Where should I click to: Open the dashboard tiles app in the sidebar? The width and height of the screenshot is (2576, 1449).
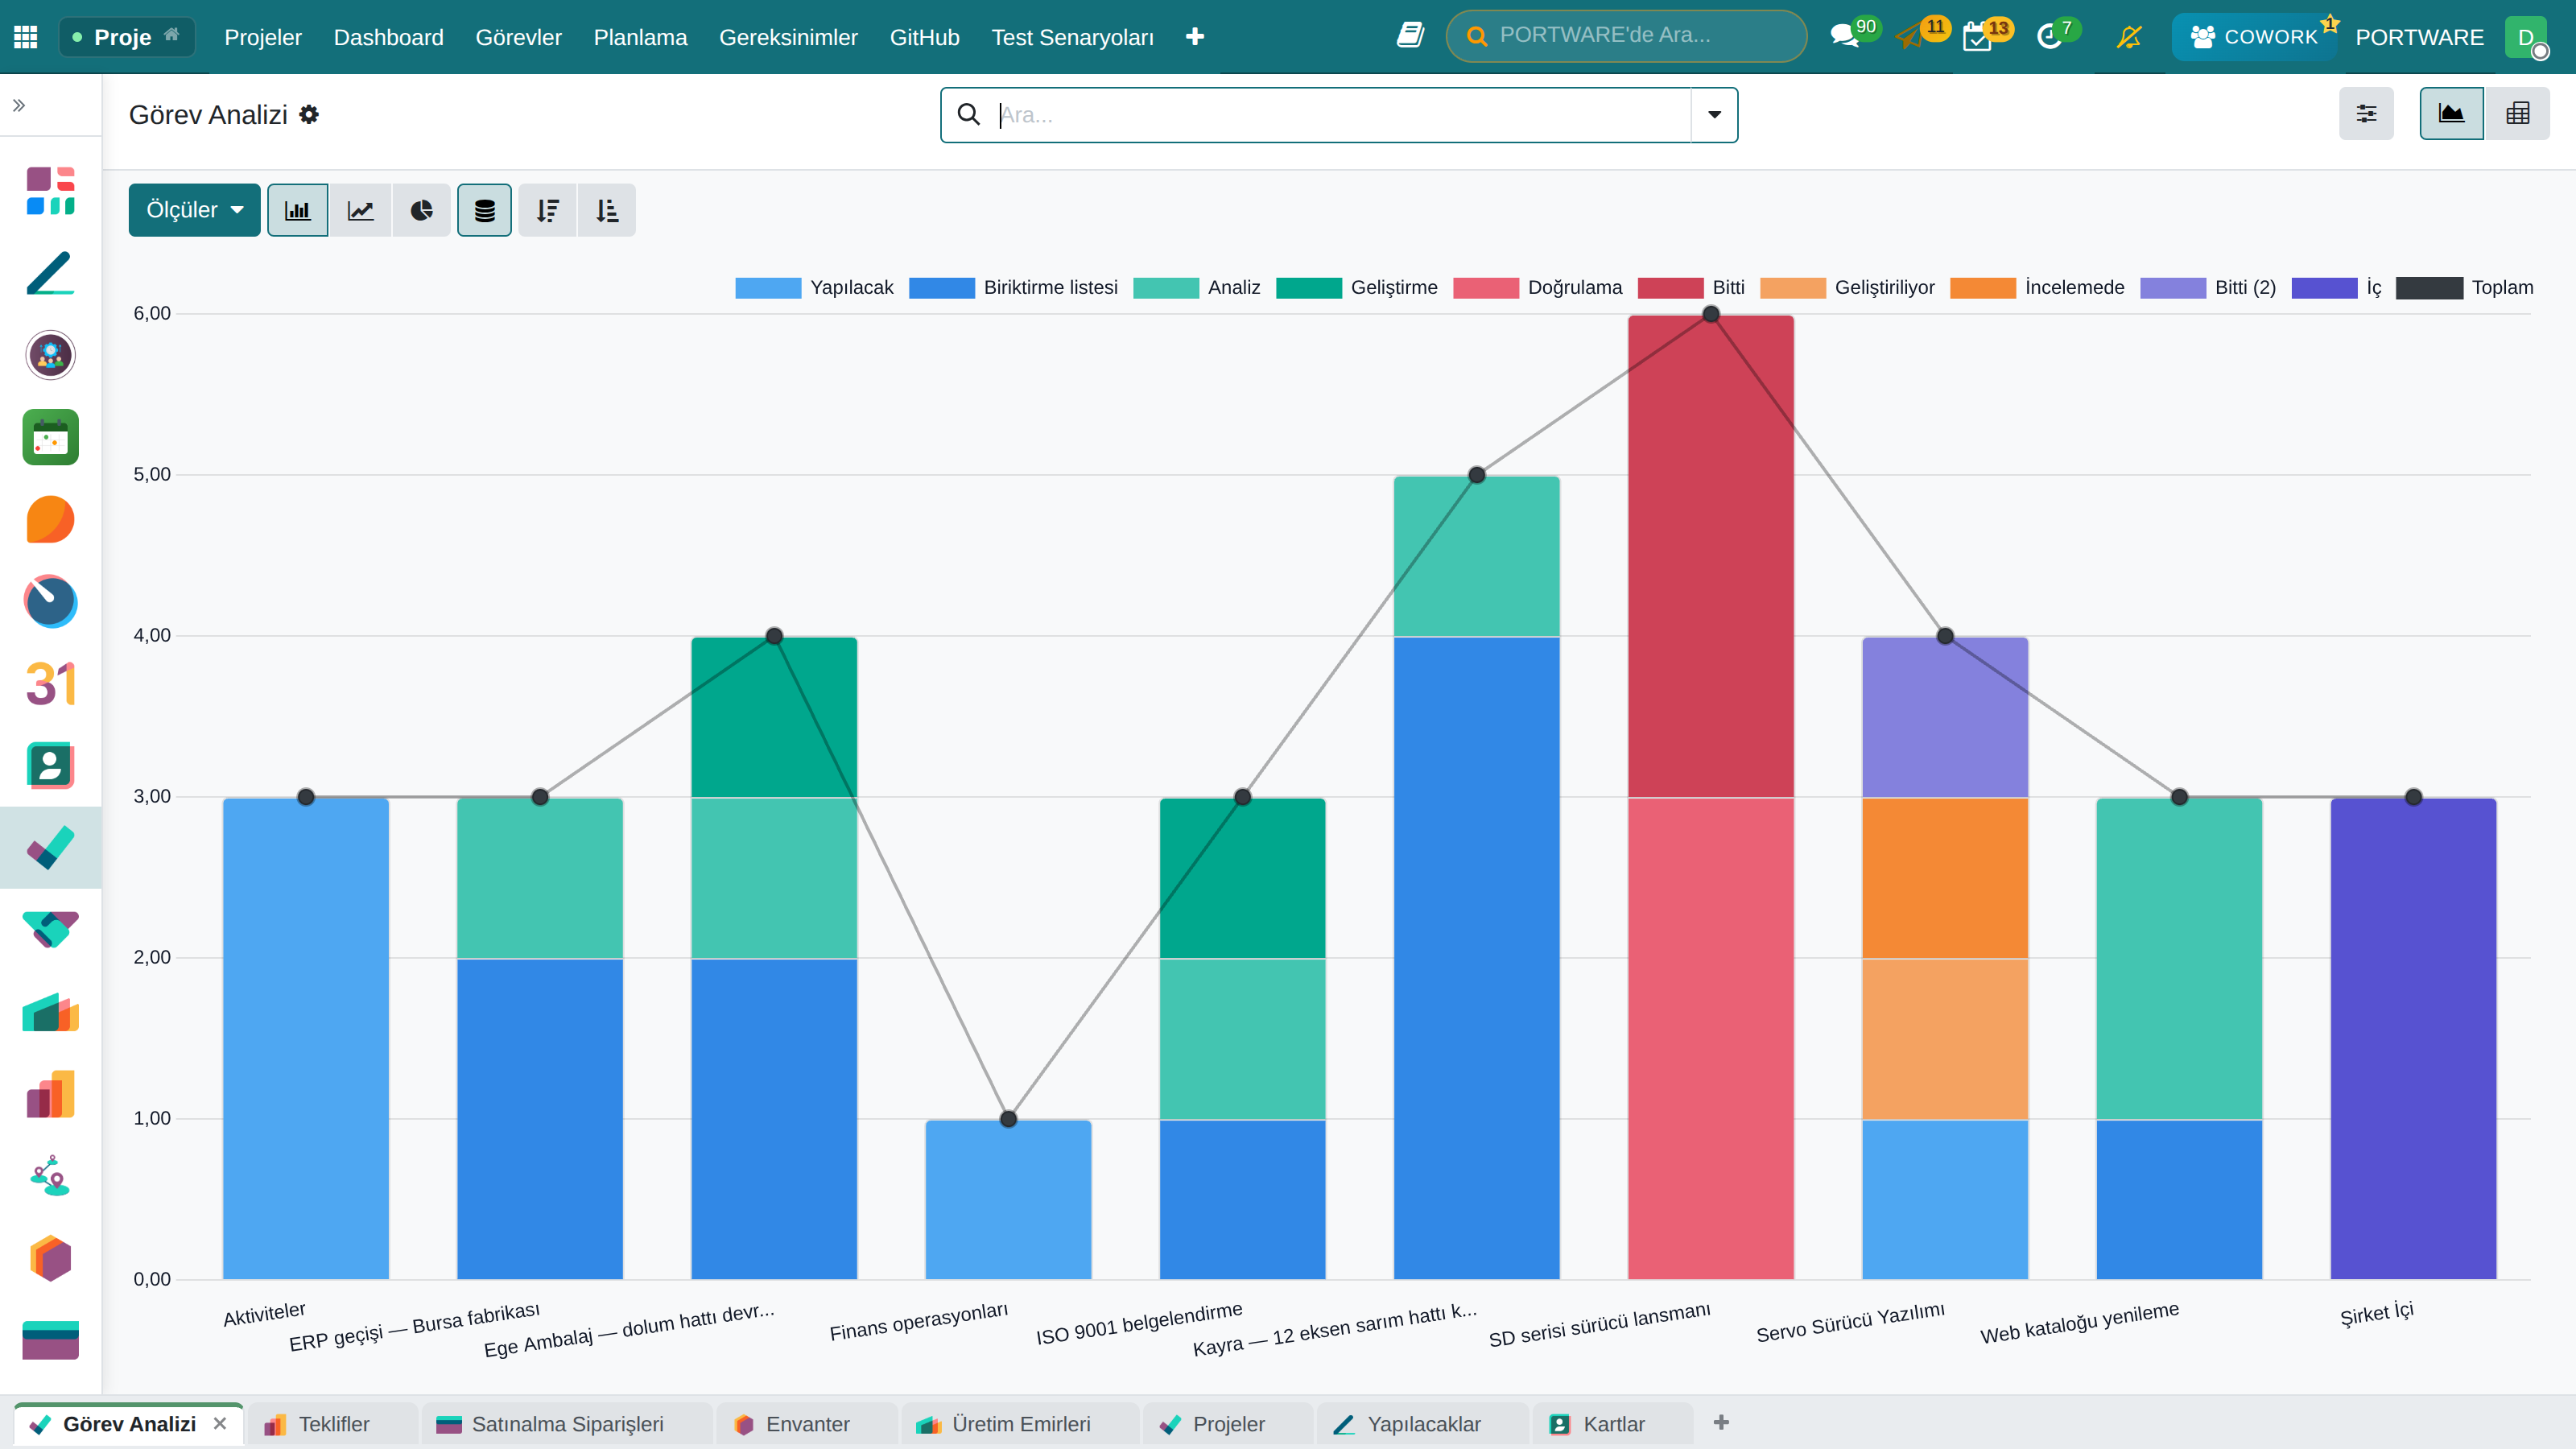50,190
